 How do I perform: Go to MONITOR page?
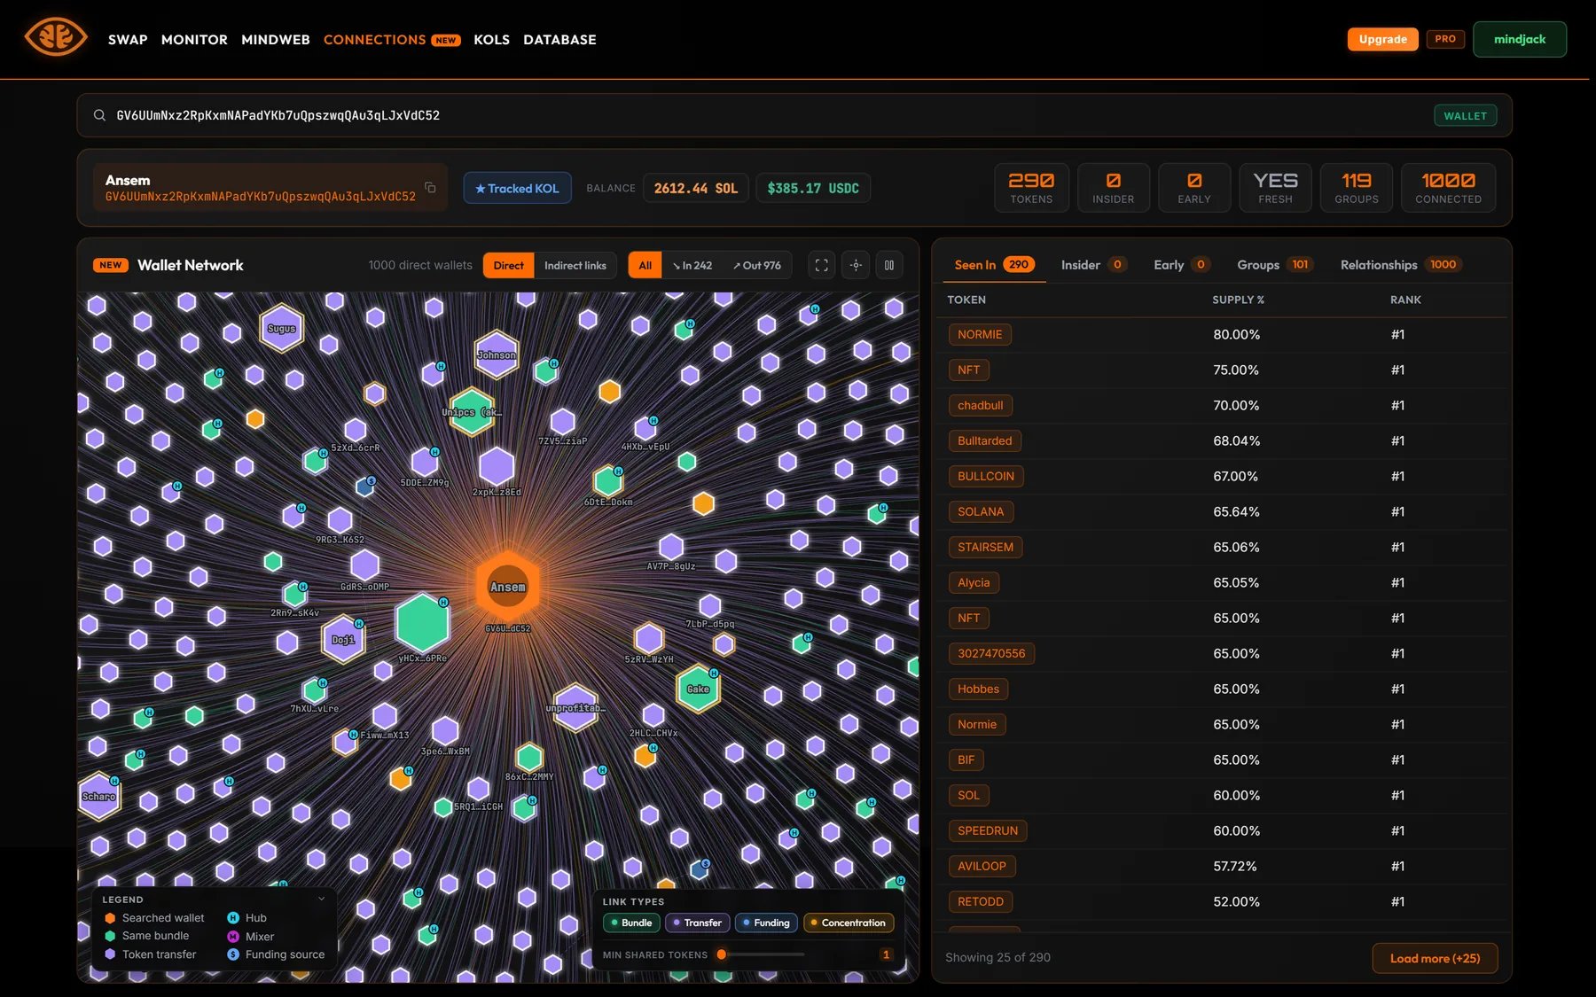194,40
